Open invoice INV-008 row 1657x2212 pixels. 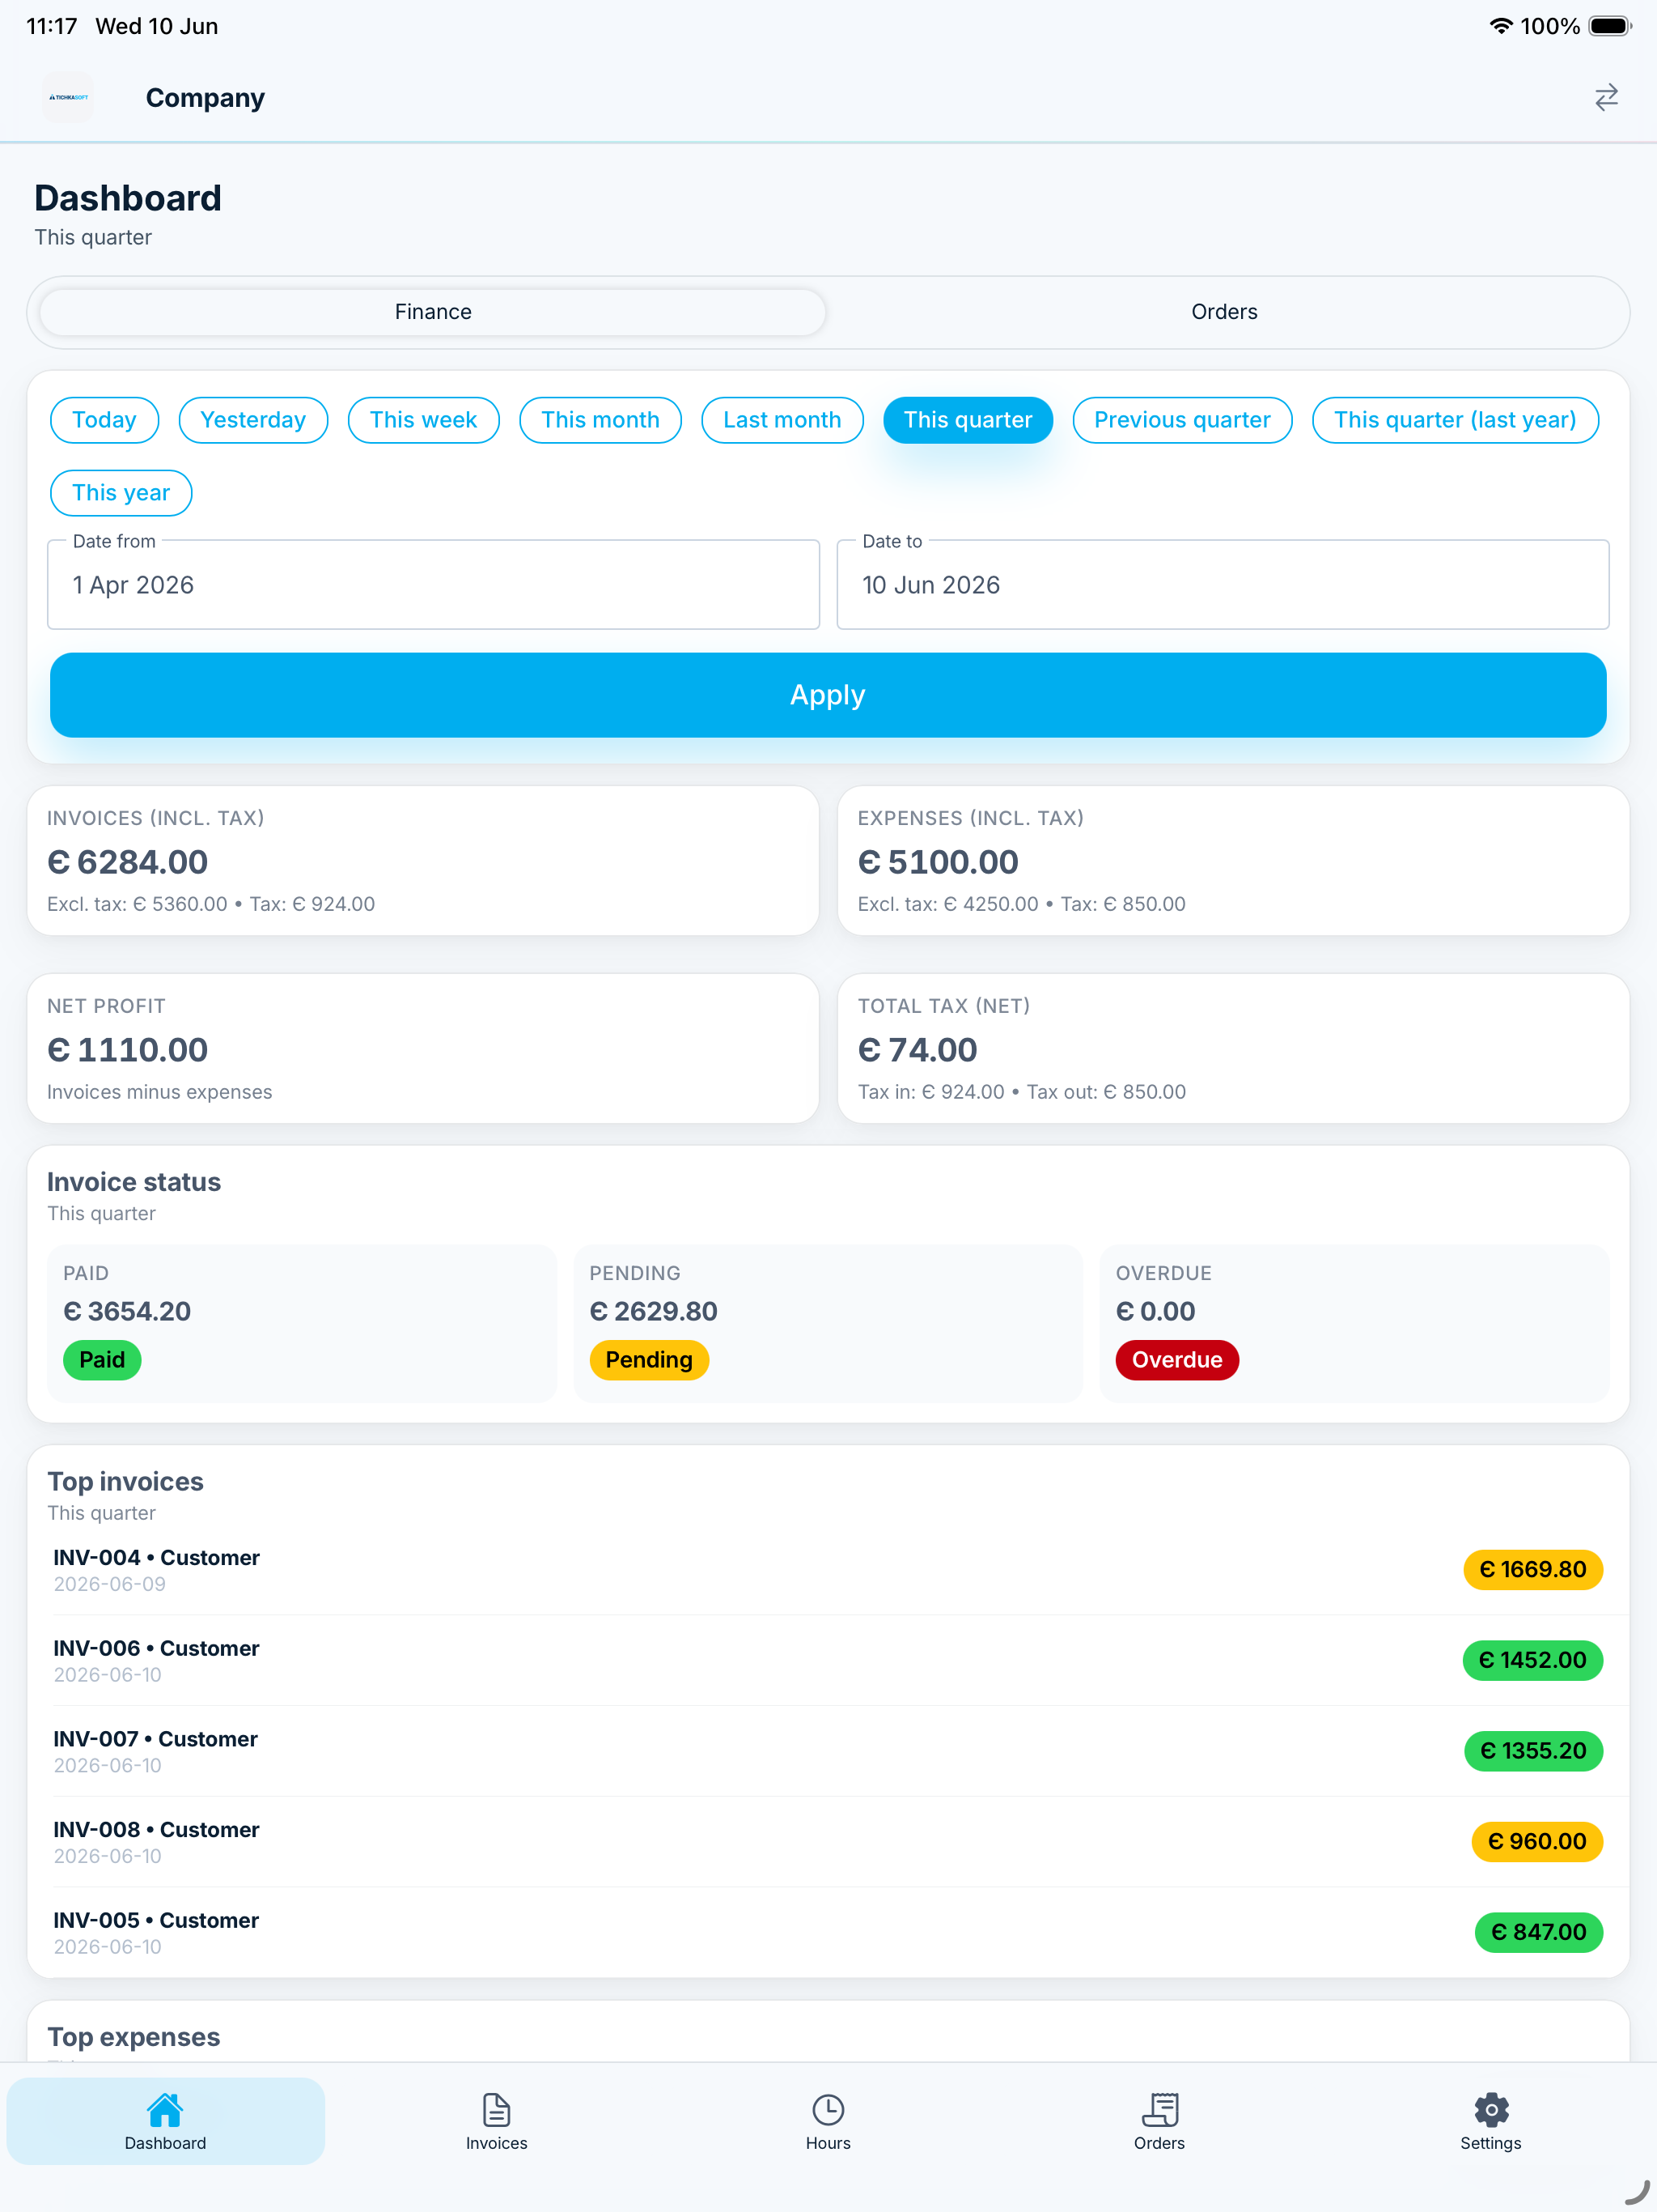coord(828,1842)
